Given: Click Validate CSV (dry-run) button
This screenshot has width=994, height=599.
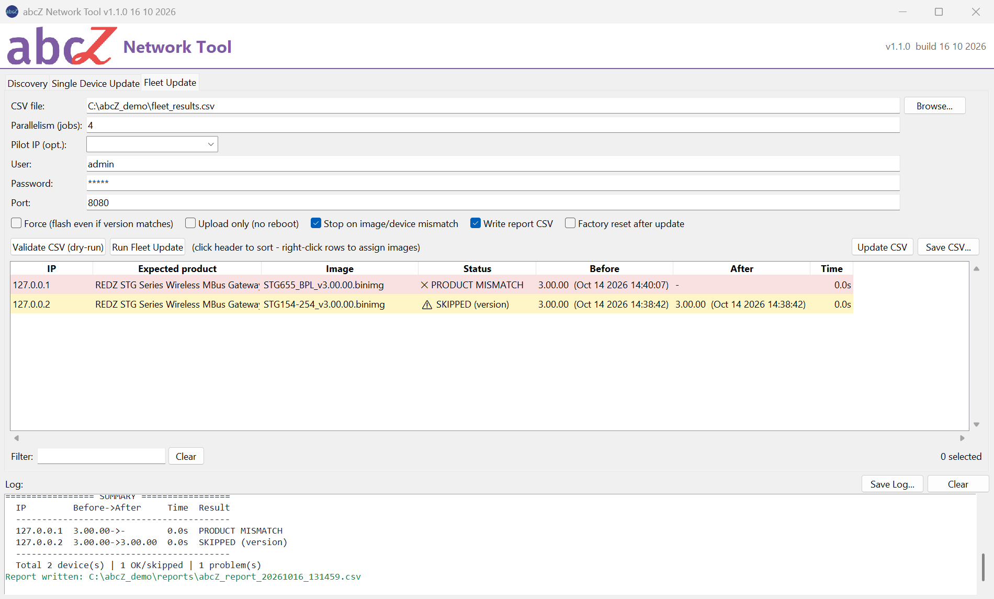Looking at the screenshot, I should [58, 247].
